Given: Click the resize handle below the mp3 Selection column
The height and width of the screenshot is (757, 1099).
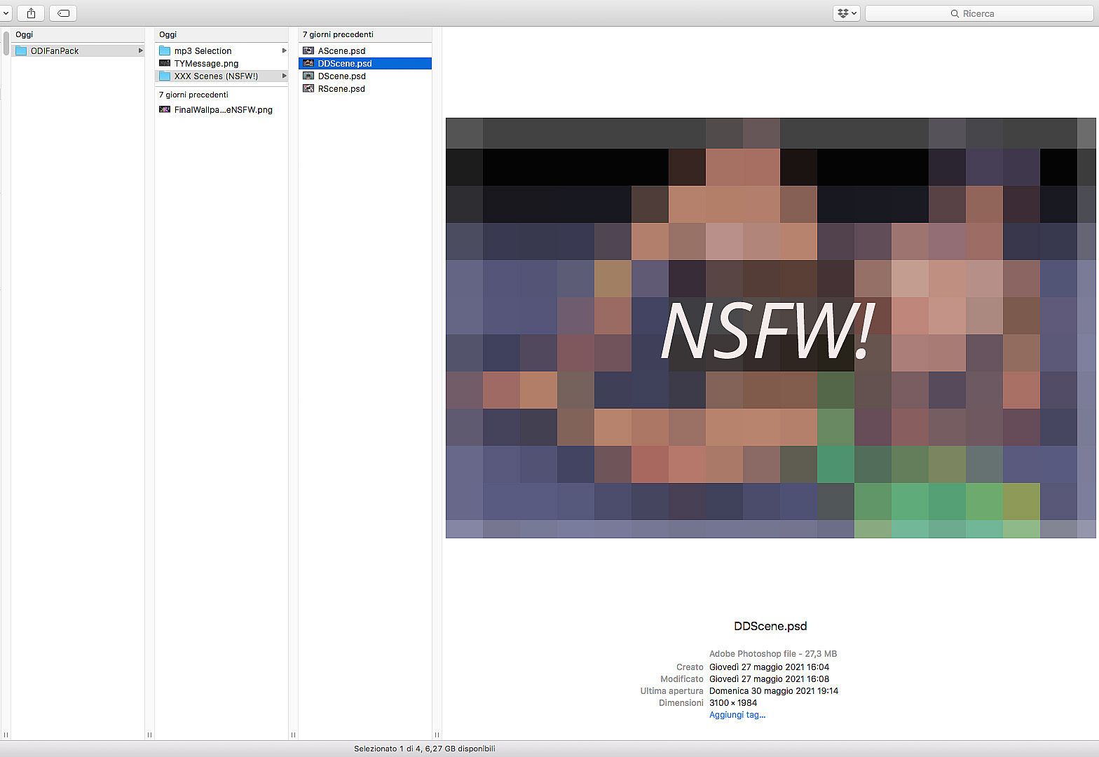Looking at the screenshot, I should click(293, 735).
